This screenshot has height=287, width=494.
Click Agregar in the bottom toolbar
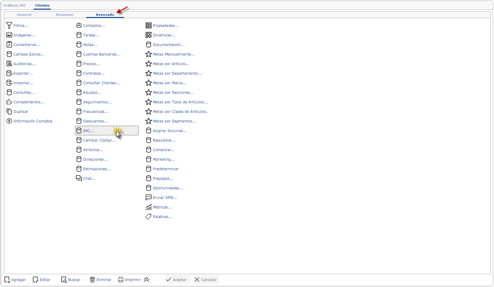pos(15,280)
